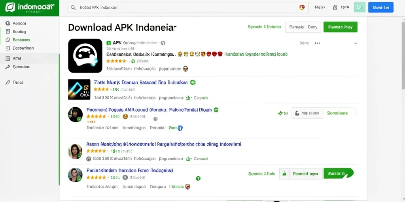Click the gray question icon in fifth result

tap(125, 177)
